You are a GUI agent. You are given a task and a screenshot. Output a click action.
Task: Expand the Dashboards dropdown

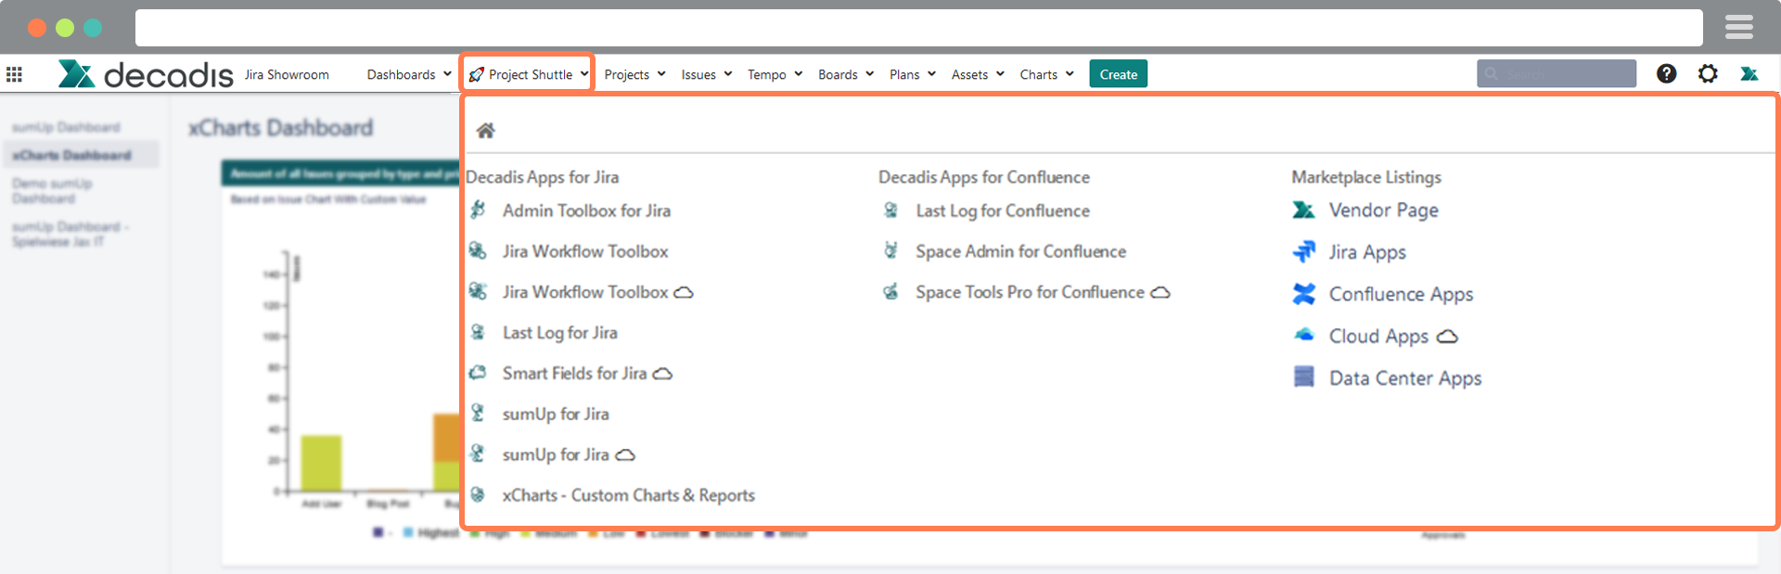point(409,74)
